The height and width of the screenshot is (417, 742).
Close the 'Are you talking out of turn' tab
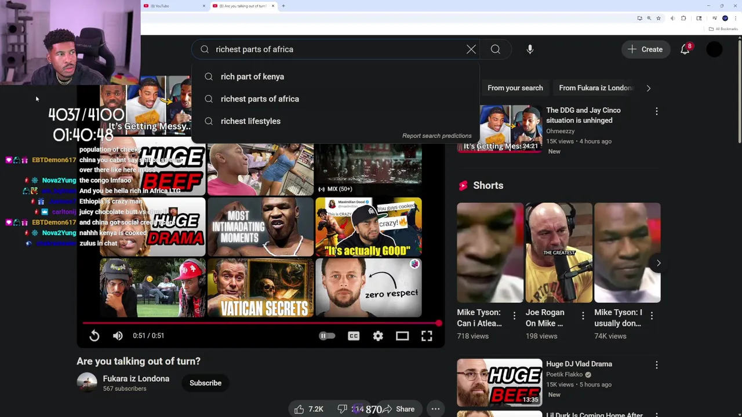[x=273, y=6]
